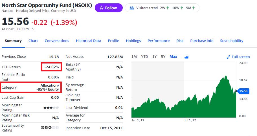Open the Performance tab
257x136 pixels.
(x=159, y=41)
